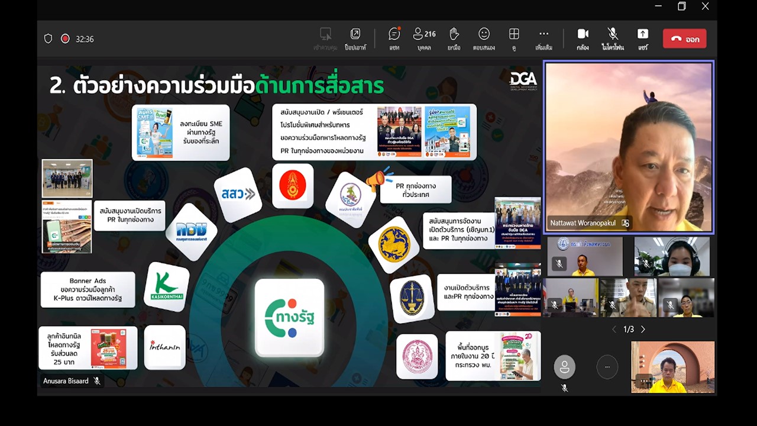Click the 'สมัคร SME' poster image on slide
Screen dimensions: 757x426
point(154,133)
